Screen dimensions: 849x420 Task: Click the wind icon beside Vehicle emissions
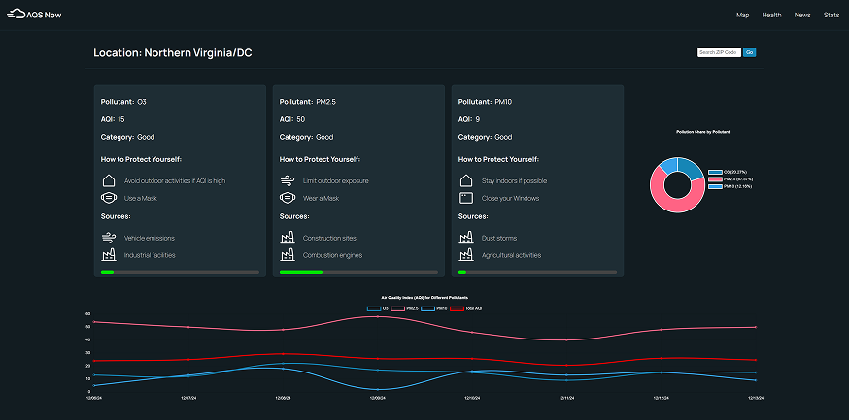pyautogui.click(x=108, y=237)
